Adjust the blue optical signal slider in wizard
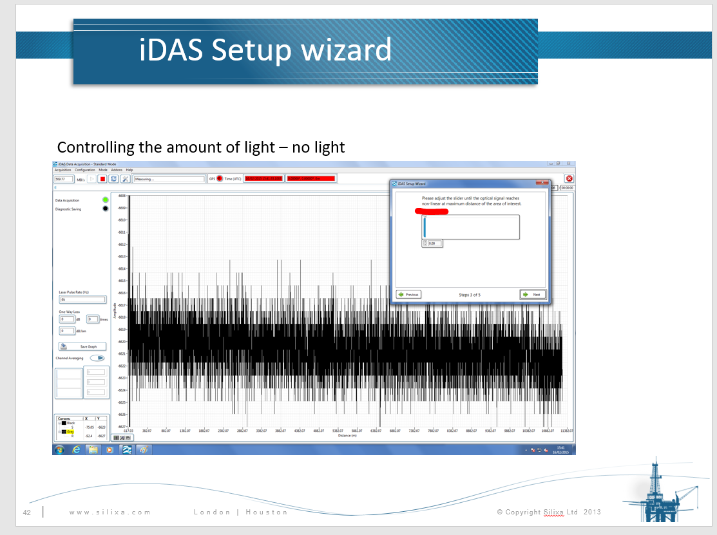The image size is (717, 535). point(425,227)
